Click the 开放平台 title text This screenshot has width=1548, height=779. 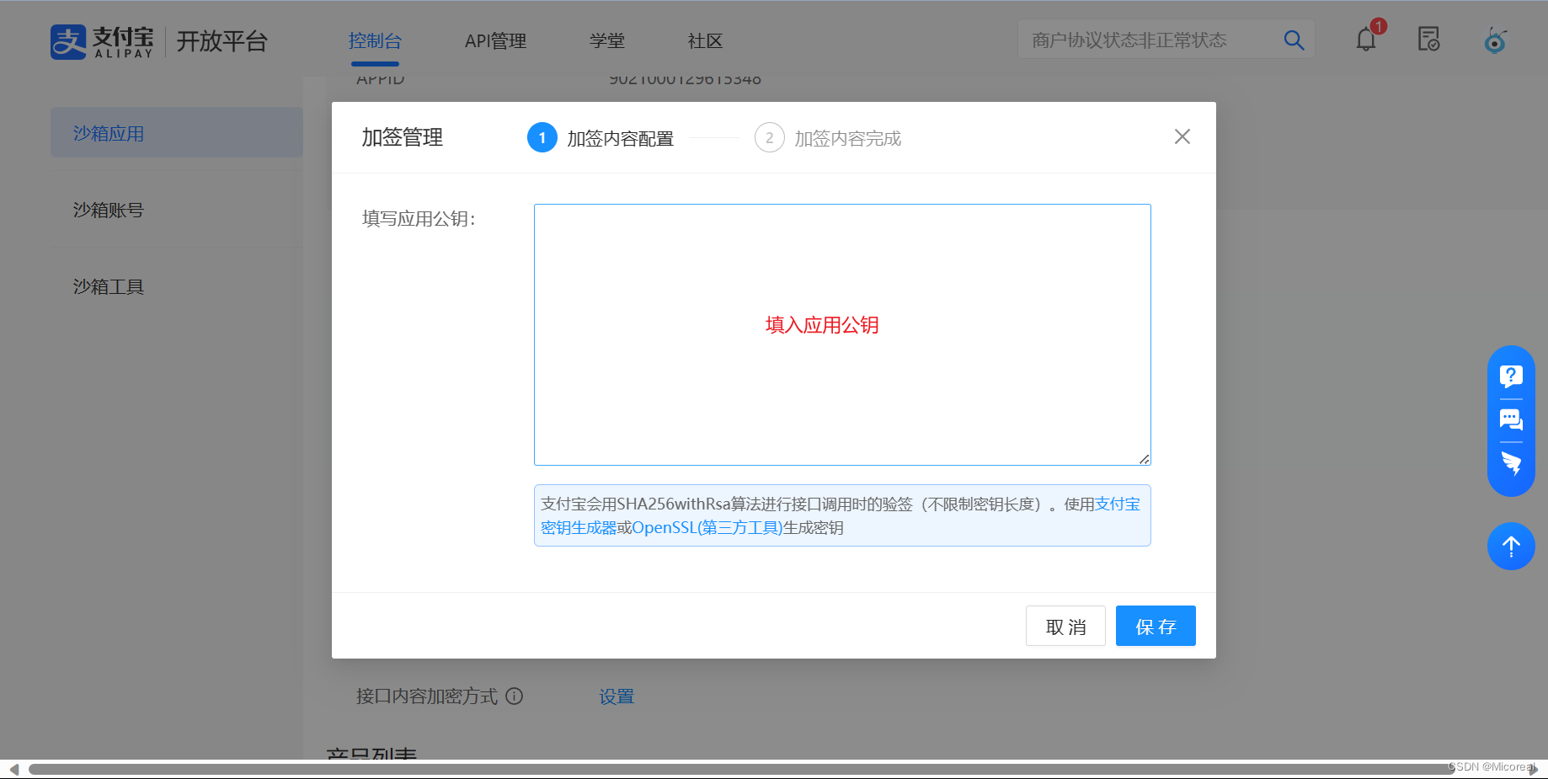point(222,41)
